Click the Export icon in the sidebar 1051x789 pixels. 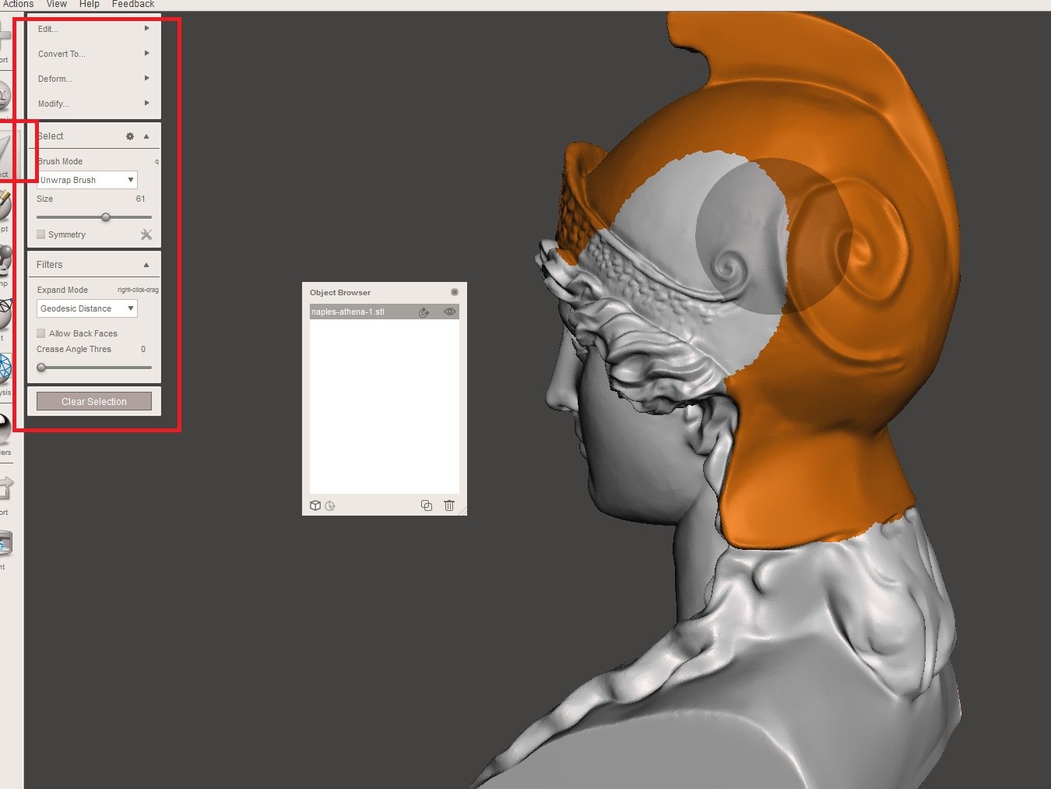click(x=6, y=487)
